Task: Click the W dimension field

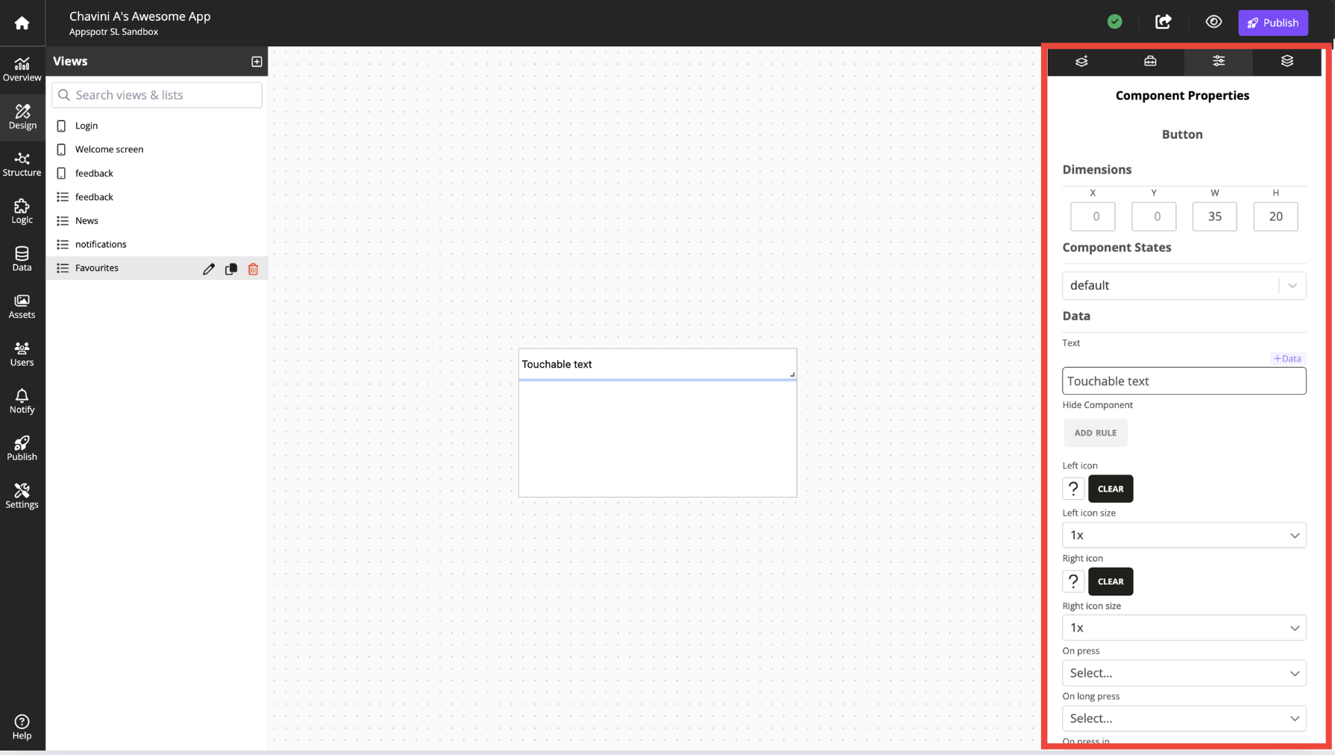Action: (x=1215, y=216)
